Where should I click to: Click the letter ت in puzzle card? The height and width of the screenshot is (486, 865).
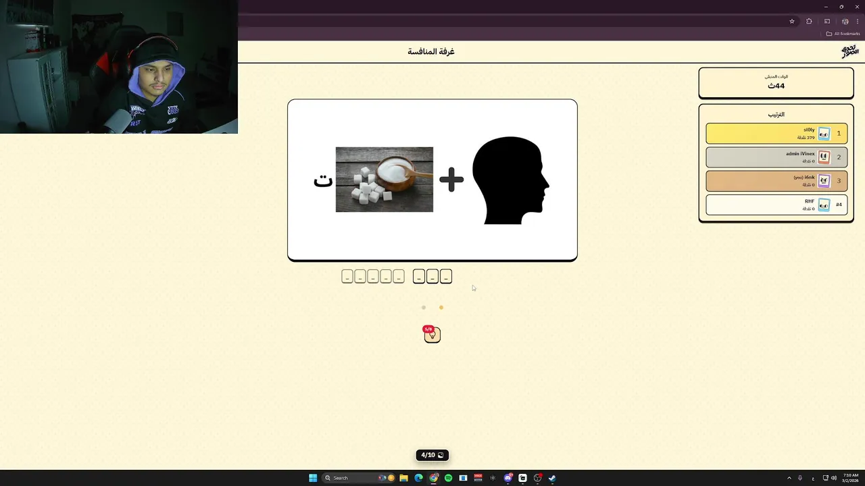click(x=322, y=180)
